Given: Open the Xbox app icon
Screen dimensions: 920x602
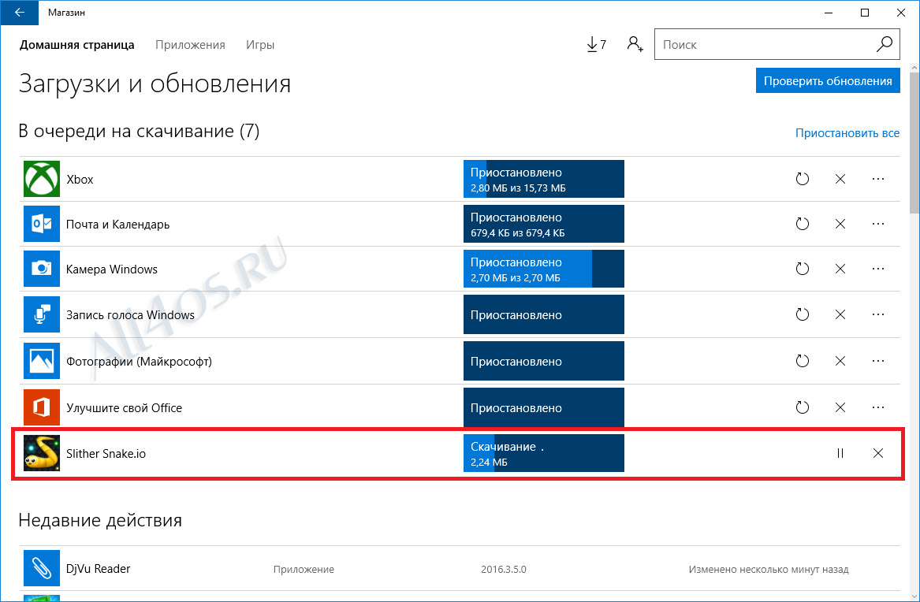Looking at the screenshot, I should 42,179.
